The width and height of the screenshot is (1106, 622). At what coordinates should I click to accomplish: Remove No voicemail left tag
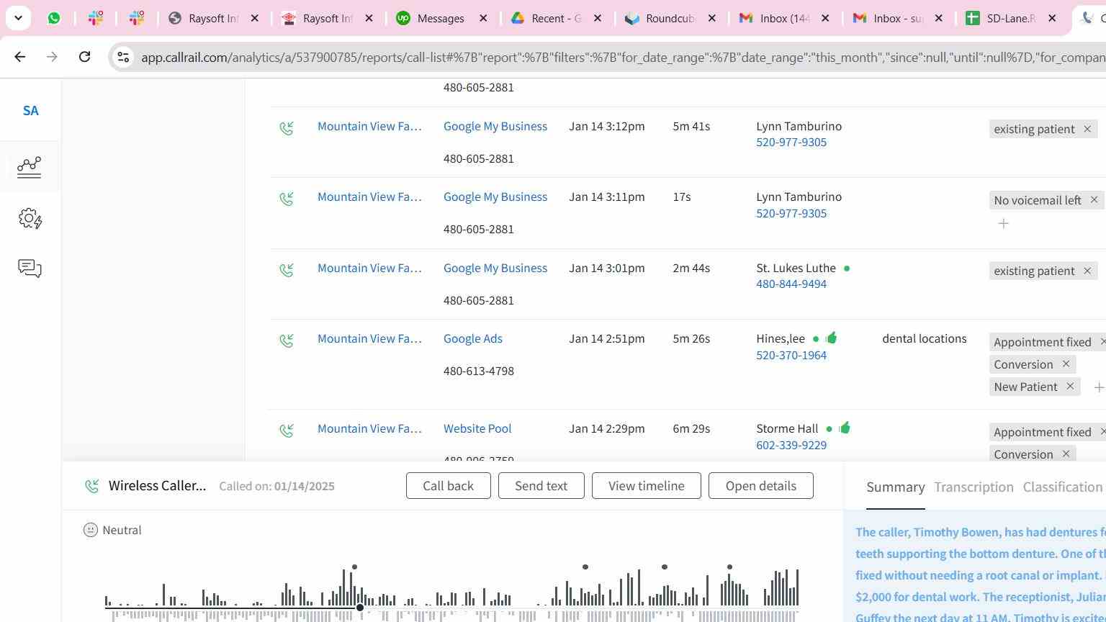point(1094,199)
